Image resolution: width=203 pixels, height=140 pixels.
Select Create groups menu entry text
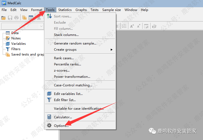pos(65,50)
